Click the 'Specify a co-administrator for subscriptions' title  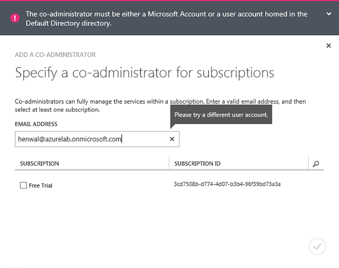[x=144, y=73]
